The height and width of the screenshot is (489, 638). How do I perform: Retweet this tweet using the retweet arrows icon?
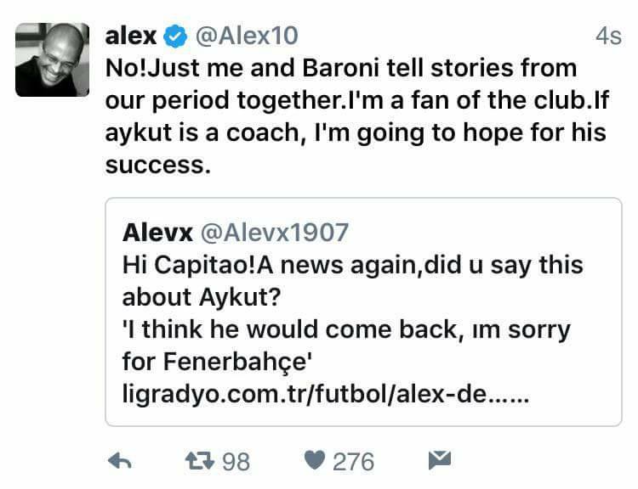pyautogui.click(x=201, y=461)
